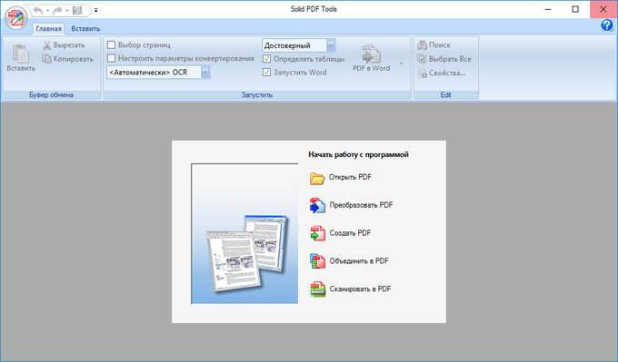Click the Объединить в PDF link text
This screenshot has width=618, height=362.
[x=359, y=261]
